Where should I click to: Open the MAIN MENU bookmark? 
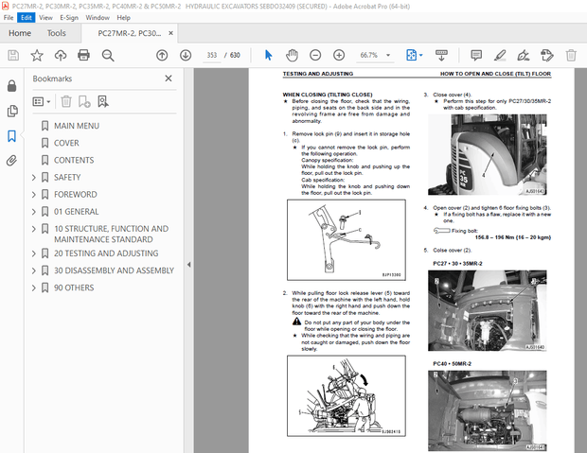77,126
